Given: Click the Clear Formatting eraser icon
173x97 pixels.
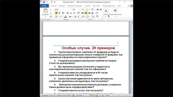Looking at the screenshot, I should [x=78, y=13].
